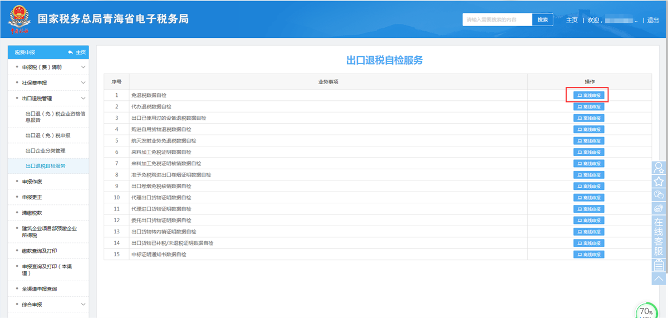Click the search input field in header
The image size is (668, 318).
point(497,19)
